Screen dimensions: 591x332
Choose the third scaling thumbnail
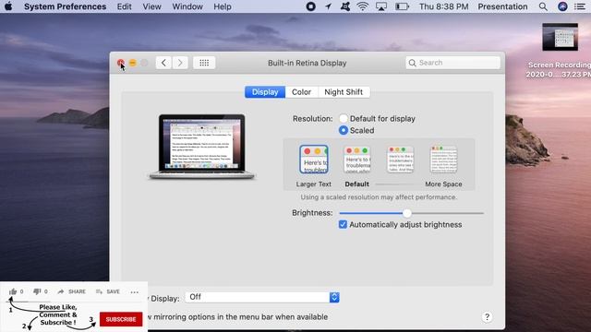(x=400, y=160)
